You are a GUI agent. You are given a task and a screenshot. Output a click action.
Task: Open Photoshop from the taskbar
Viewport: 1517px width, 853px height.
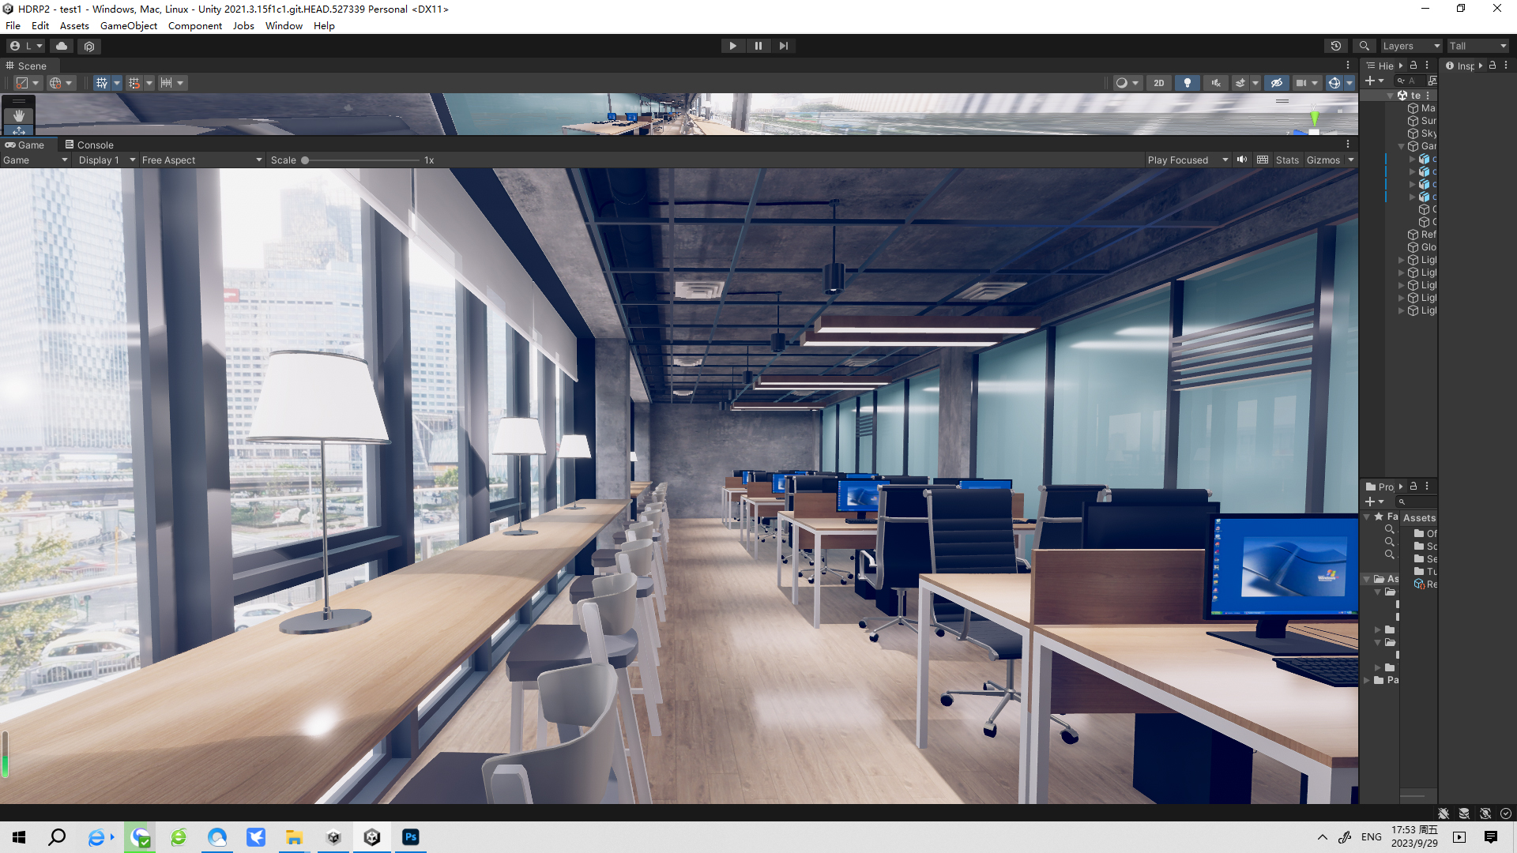pyautogui.click(x=410, y=837)
